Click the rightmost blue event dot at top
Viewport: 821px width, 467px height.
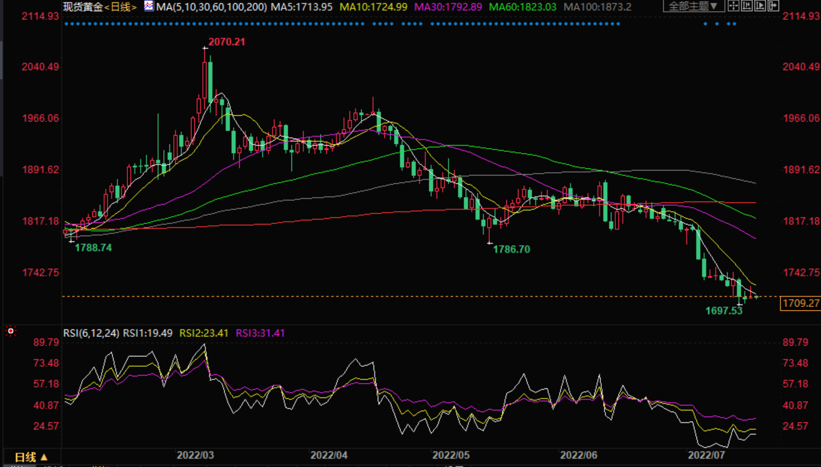[735, 24]
